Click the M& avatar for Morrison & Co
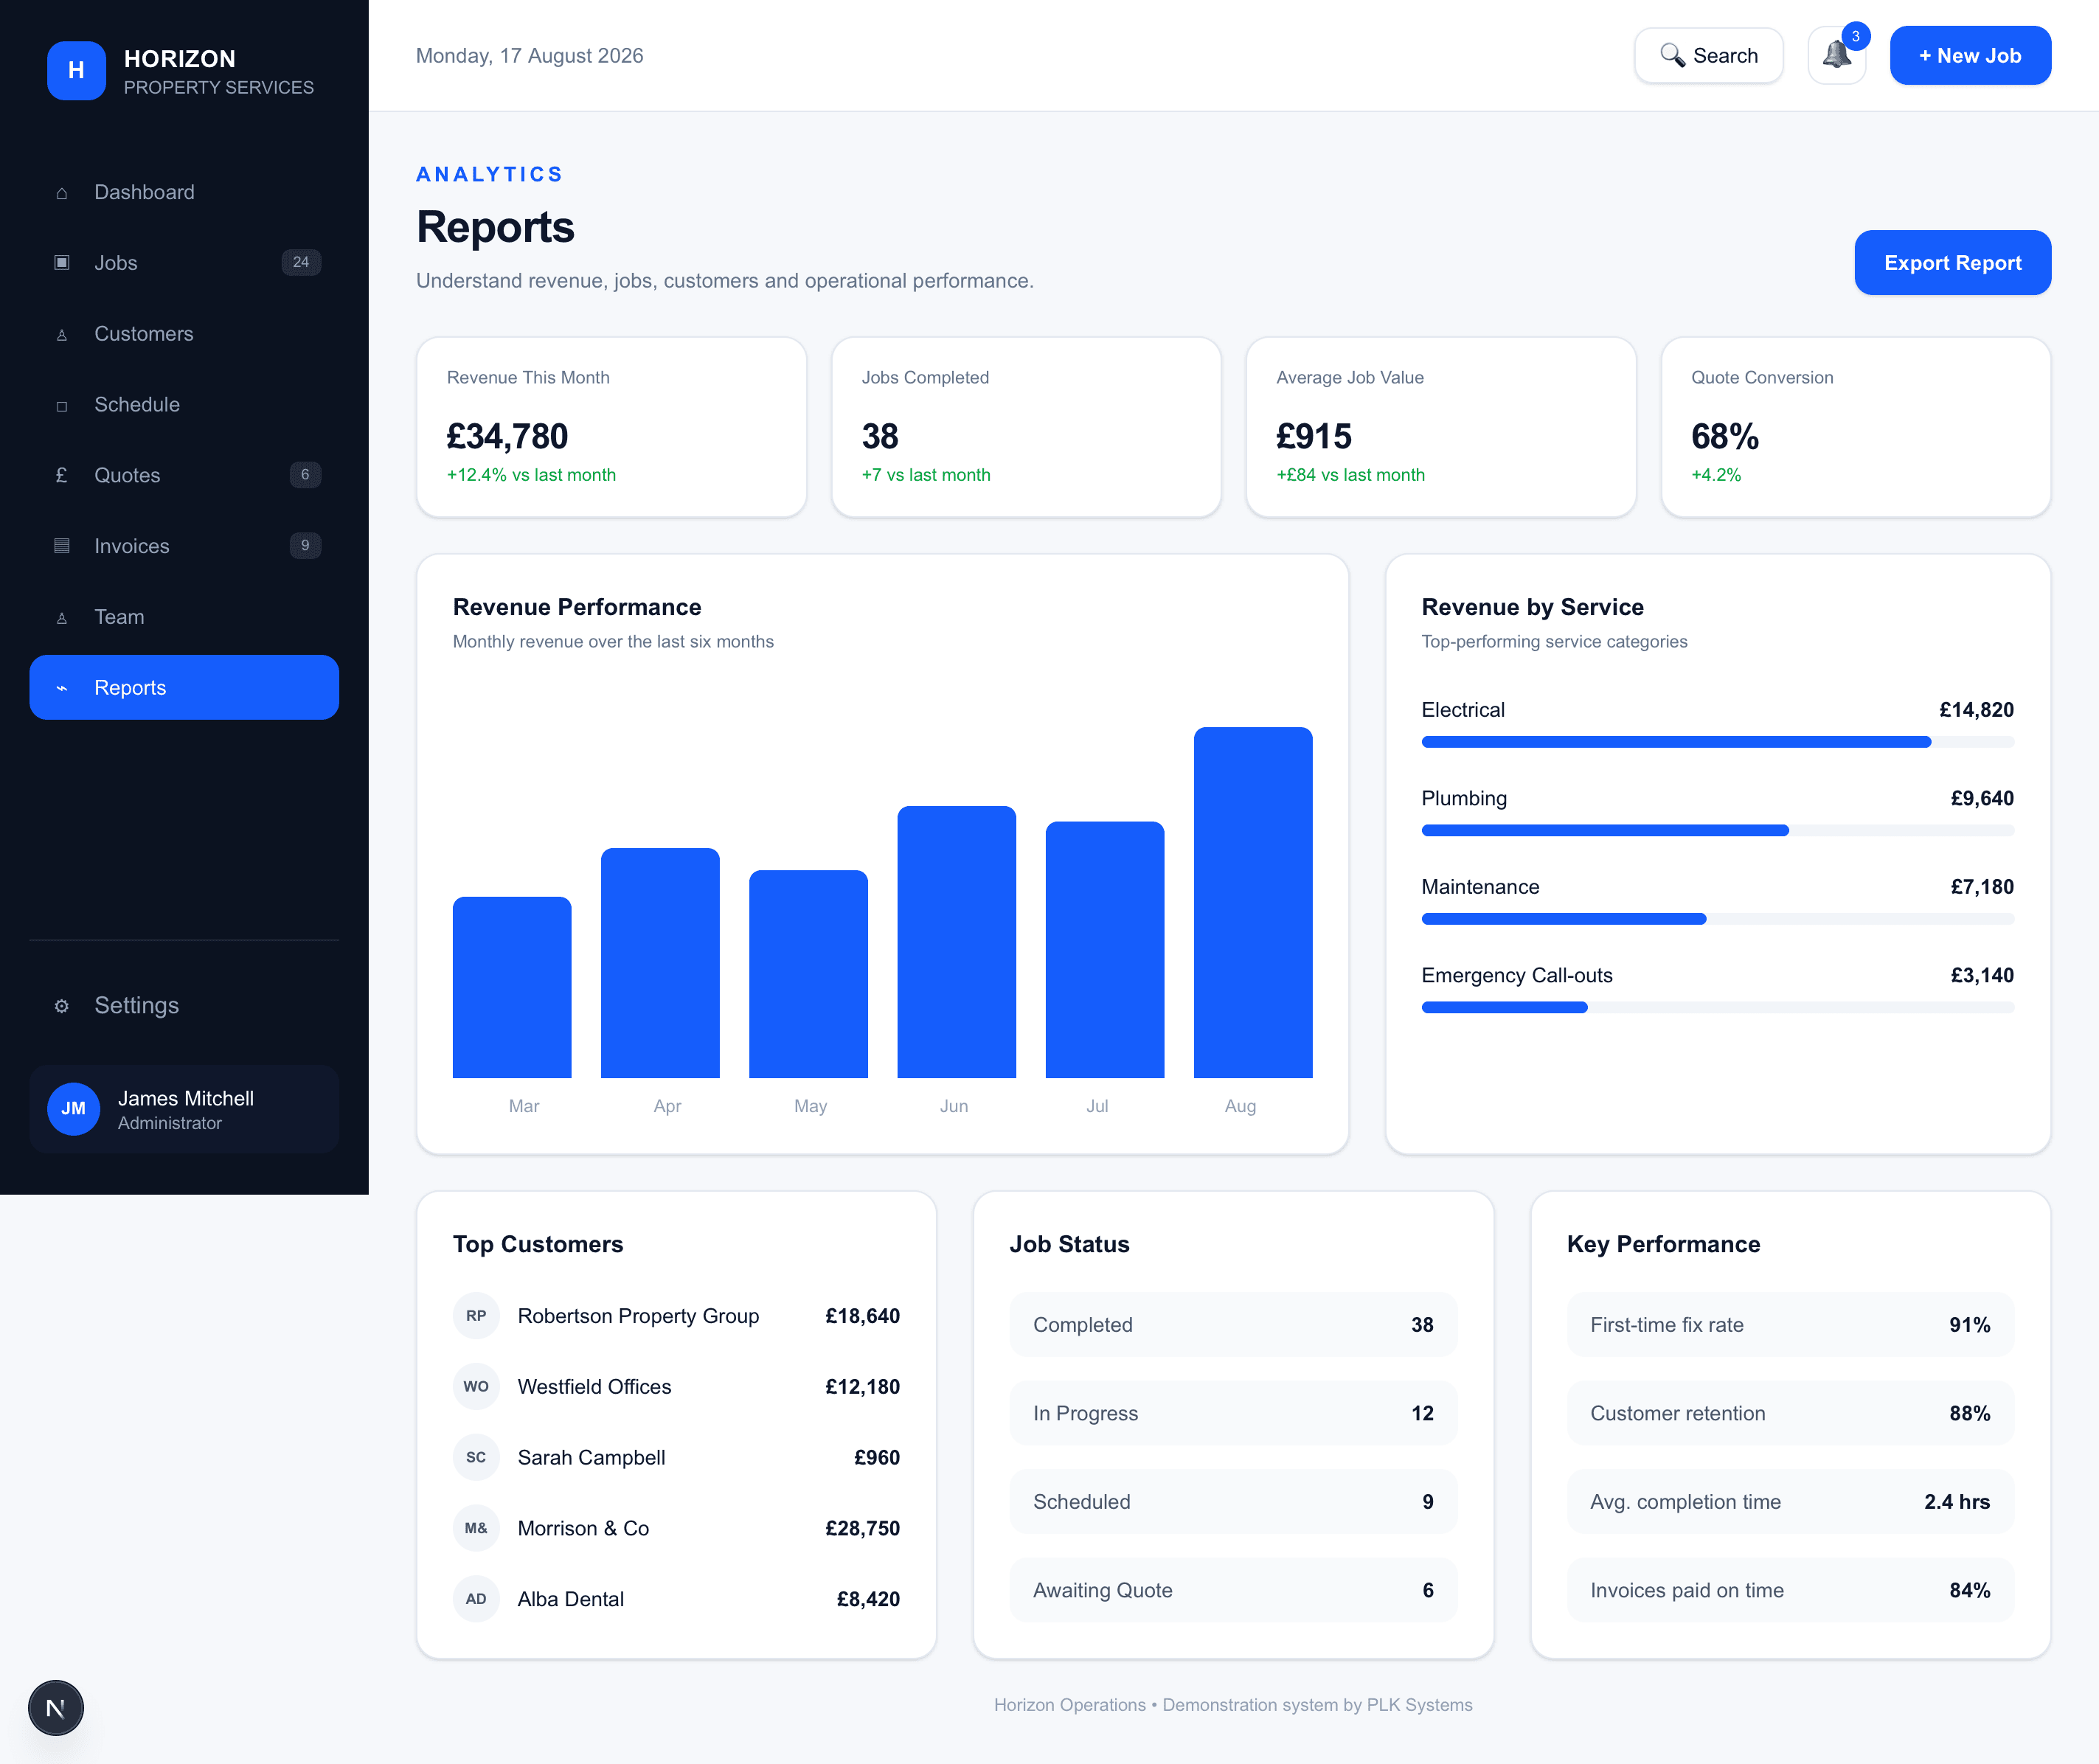This screenshot has width=2099, height=1764. (476, 1528)
